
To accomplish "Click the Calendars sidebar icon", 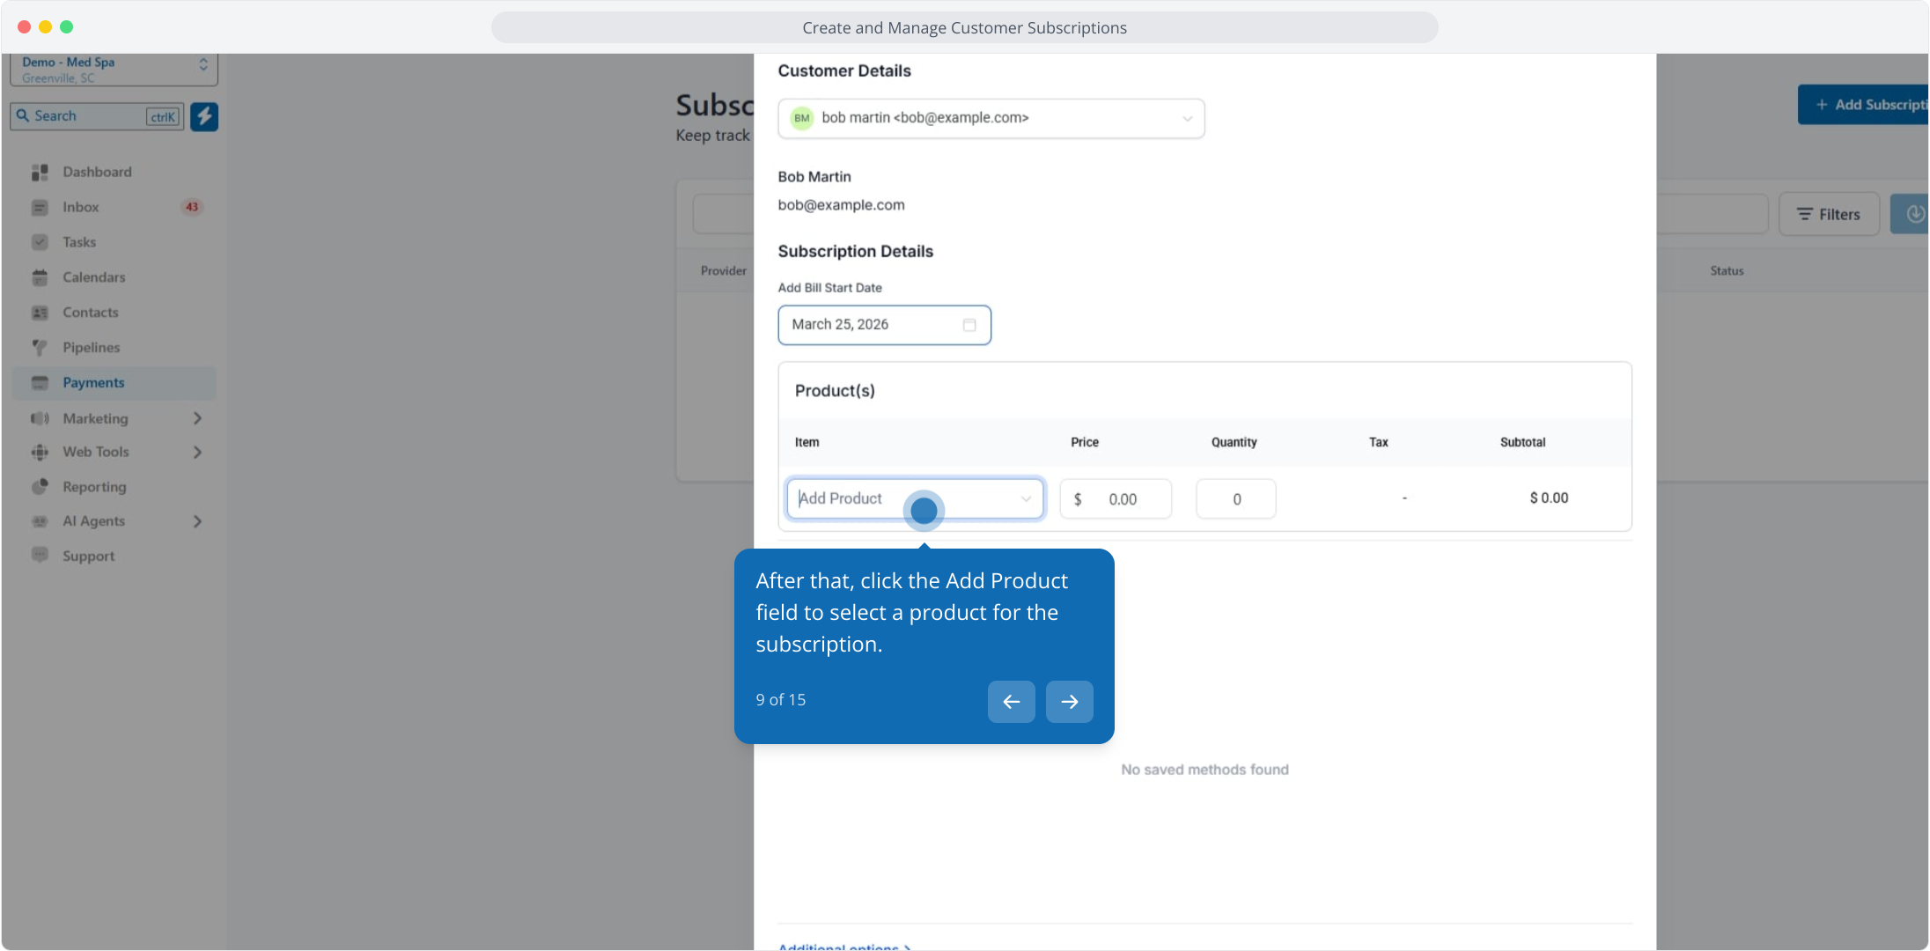I will pos(40,277).
